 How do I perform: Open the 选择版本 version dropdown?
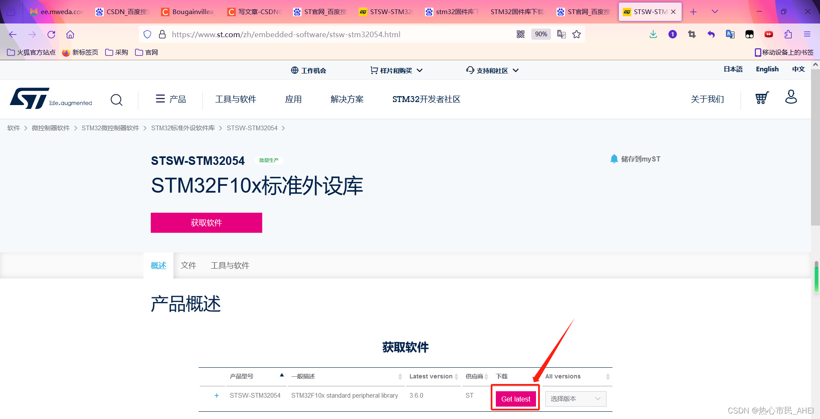(x=576, y=399)
